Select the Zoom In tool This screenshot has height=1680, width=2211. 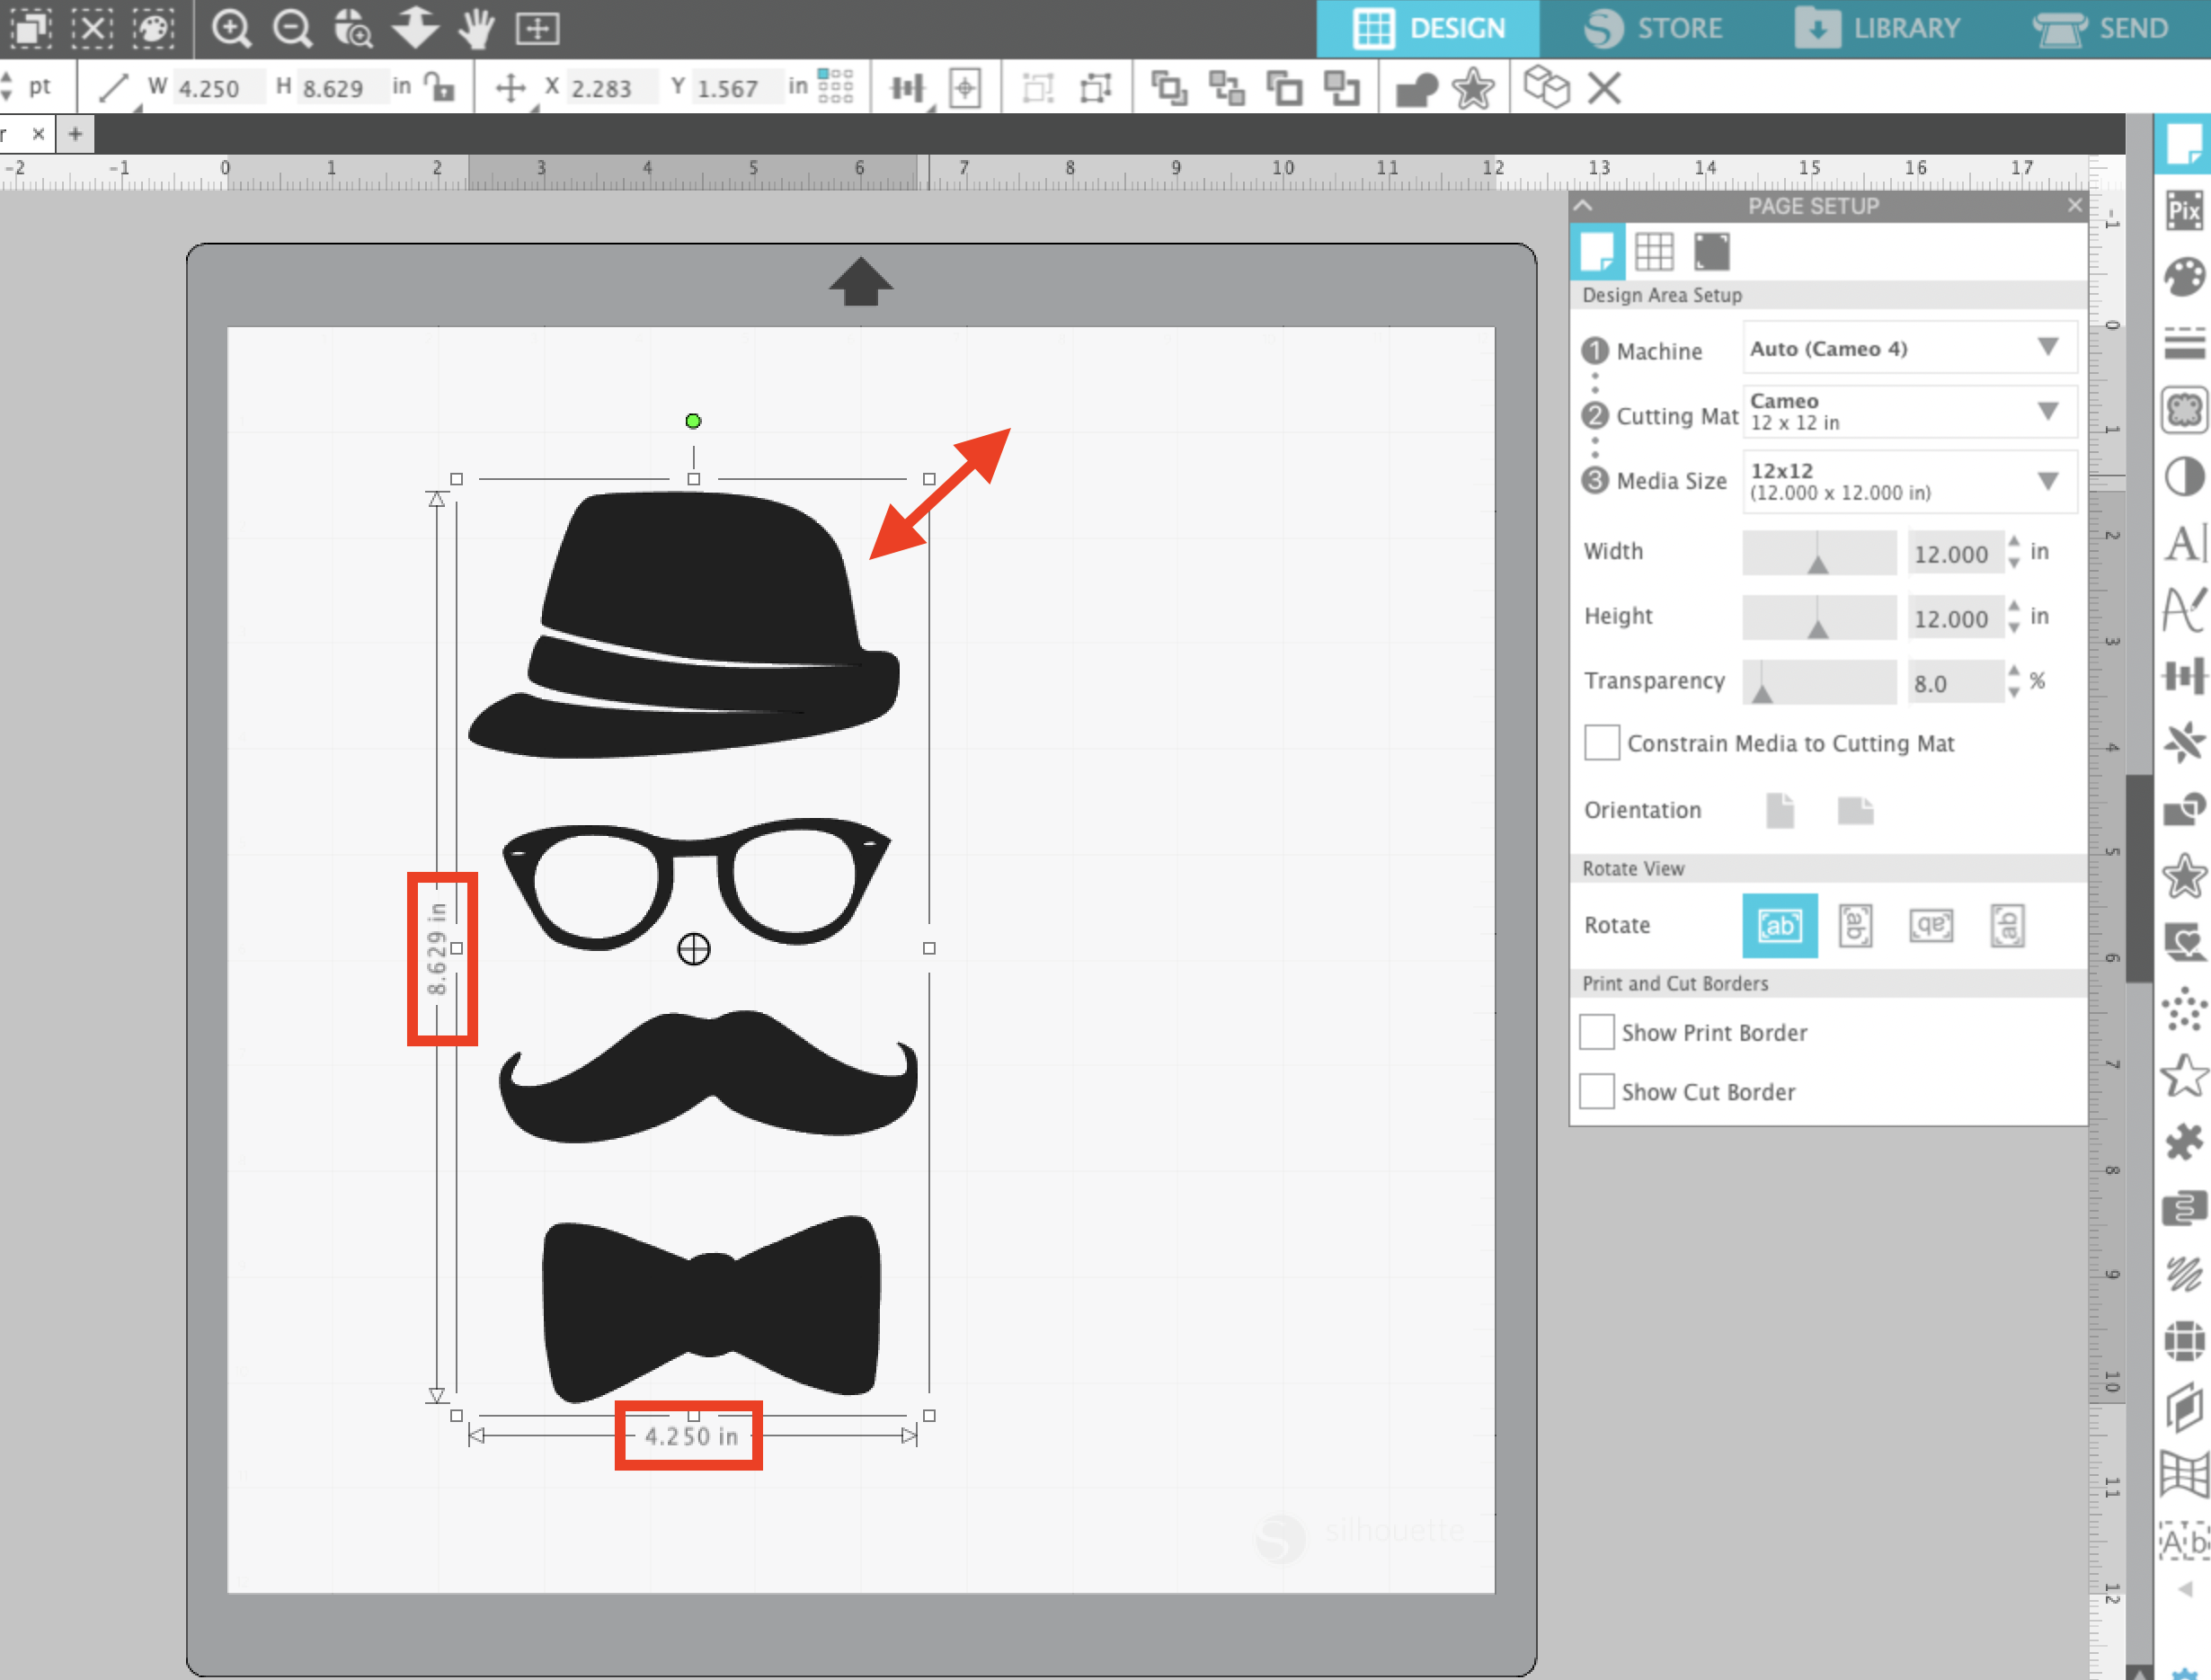click(232, 28)
